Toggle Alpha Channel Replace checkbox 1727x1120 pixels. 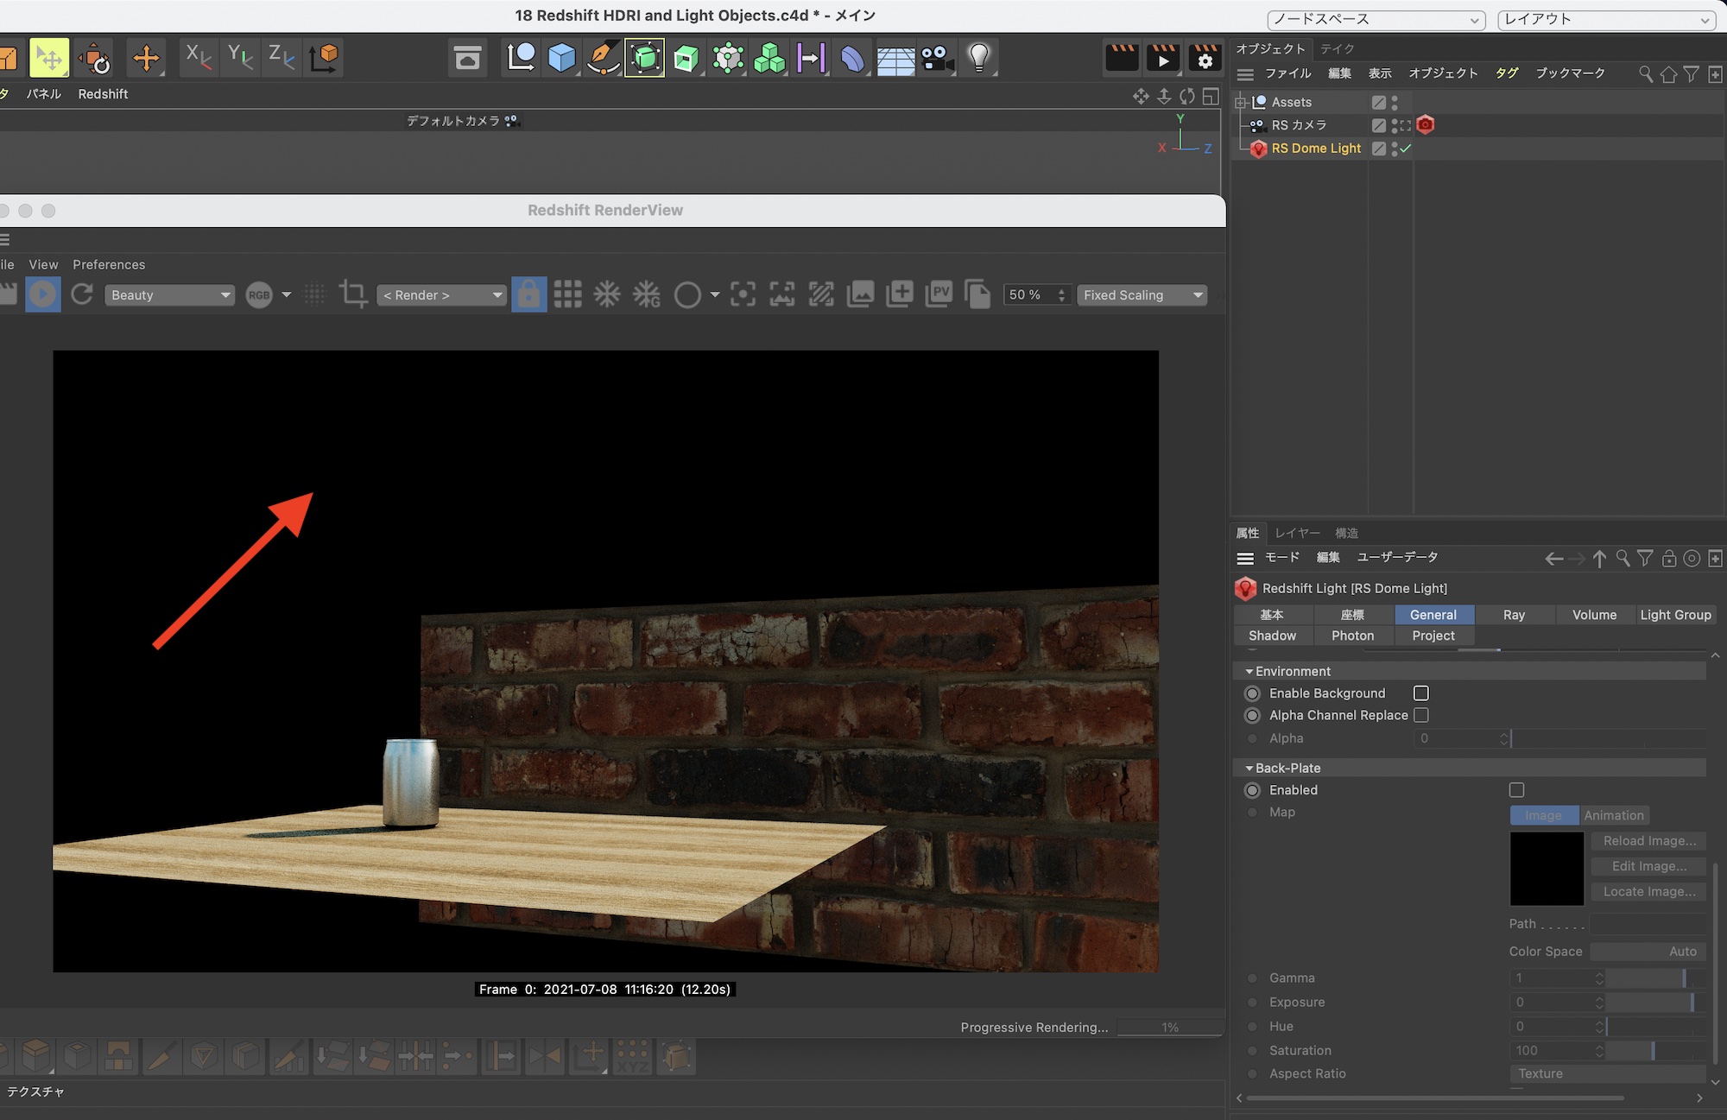(1420, 715)
